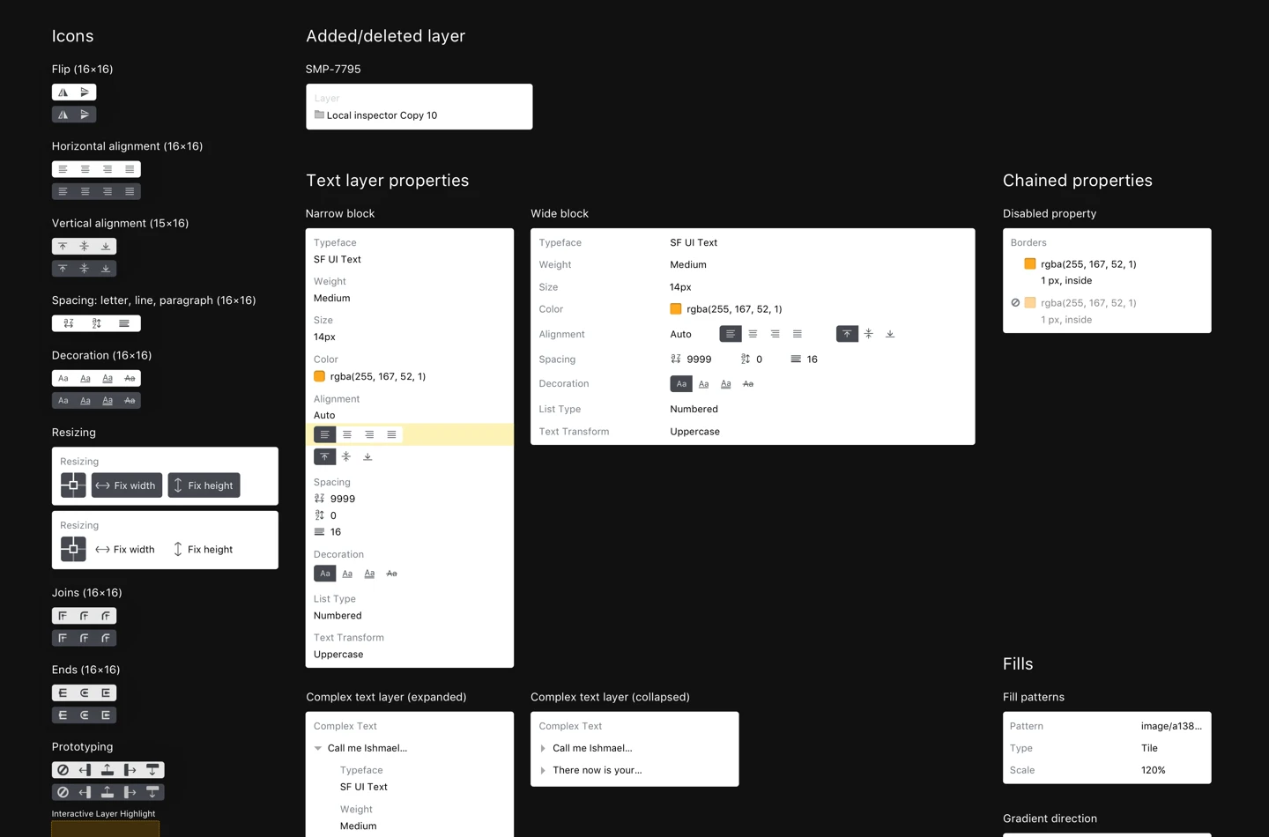This screenshot has width=1269, height=837.
Task: Collapse Call me Ishmael in expanded text panel
Action: click(x=318, y=748)
